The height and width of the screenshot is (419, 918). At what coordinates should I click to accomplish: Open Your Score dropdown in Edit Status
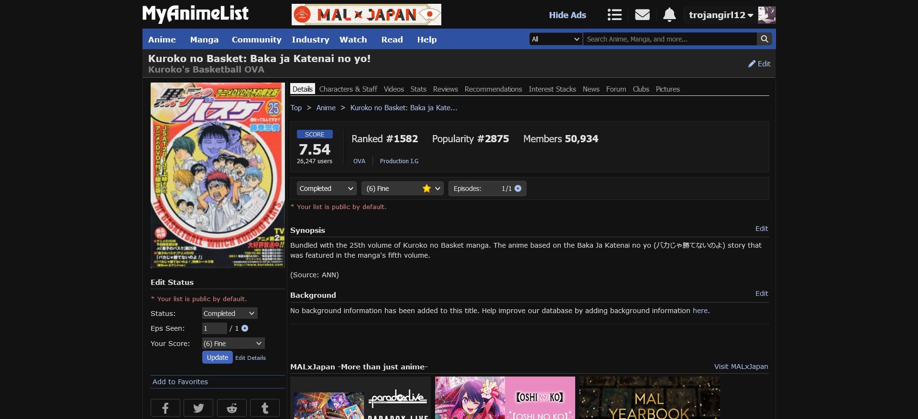tap(233, 344)
